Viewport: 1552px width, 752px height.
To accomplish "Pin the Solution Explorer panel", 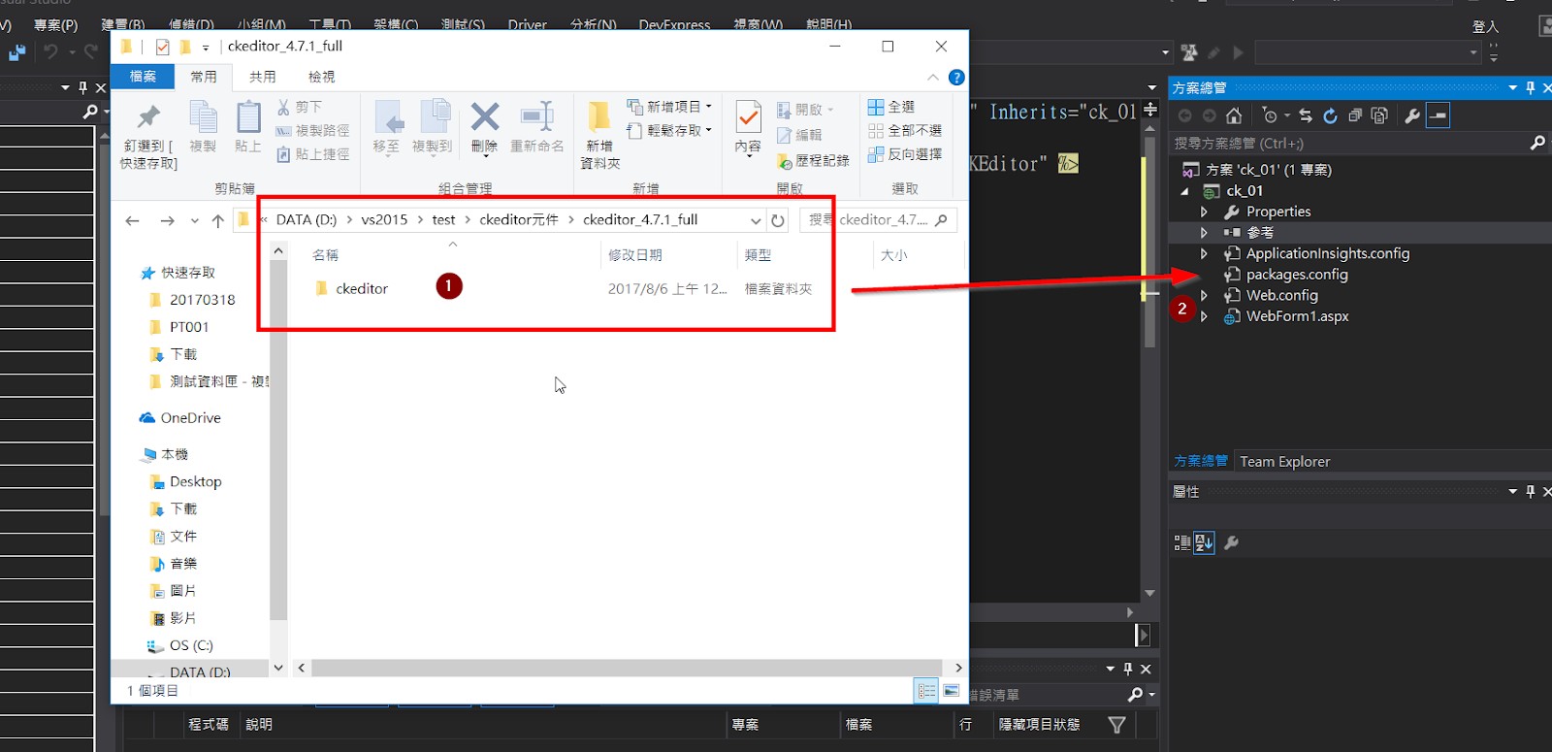I will pyautogui.click(x=1531, y=87).
